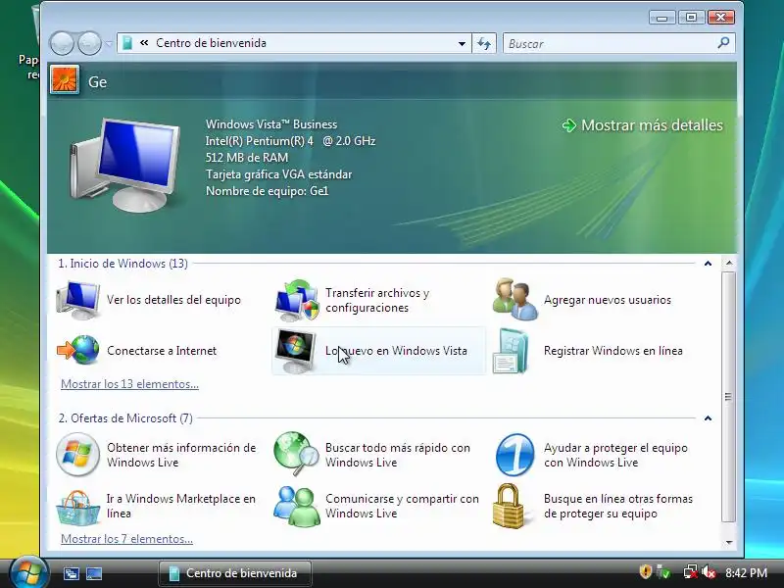Click Switch between windows taskbar icon
The image size is (784, 588).
point(72,573)
